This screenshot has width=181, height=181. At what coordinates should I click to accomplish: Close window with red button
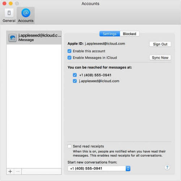(4, 4)
